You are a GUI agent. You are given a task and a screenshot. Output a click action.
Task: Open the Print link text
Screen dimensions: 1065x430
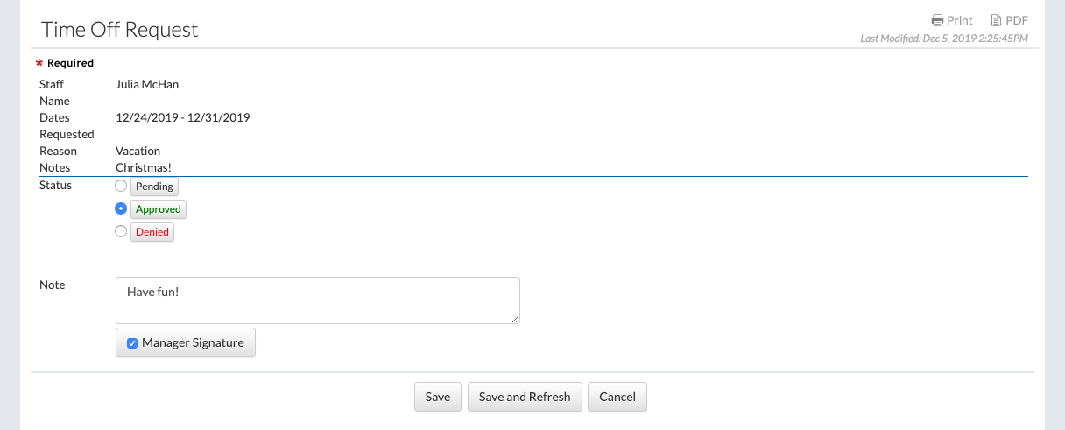coord(960,20)
